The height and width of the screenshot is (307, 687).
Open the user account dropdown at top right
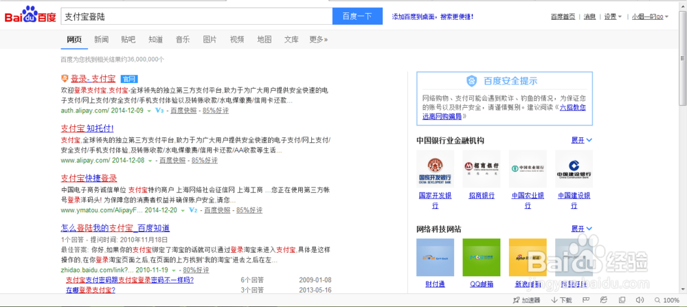tap(650, 16)
